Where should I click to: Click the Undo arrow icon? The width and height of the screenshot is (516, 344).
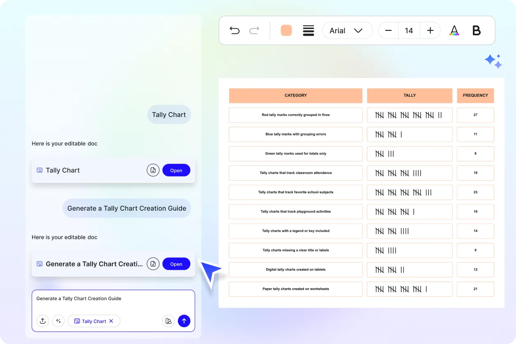(235, 30)
